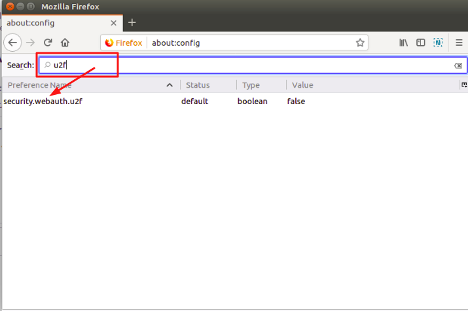Screen dimensions: 468x311
Task: Select the about:config tab
Action: click(x=62, y=23)
